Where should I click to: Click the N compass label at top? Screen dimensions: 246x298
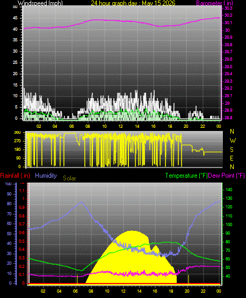232,132
